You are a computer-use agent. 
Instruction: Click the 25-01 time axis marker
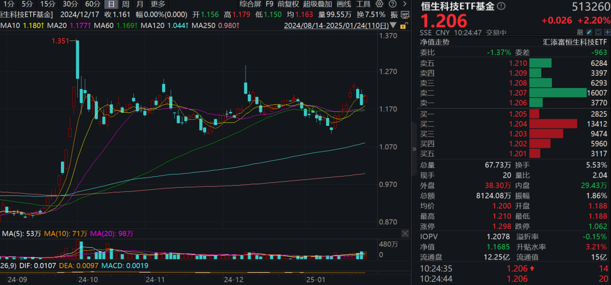pos(315,279)
